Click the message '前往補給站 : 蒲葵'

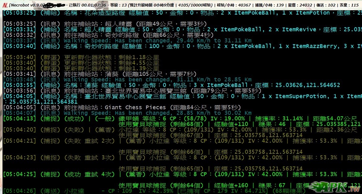tap(130, 74)
